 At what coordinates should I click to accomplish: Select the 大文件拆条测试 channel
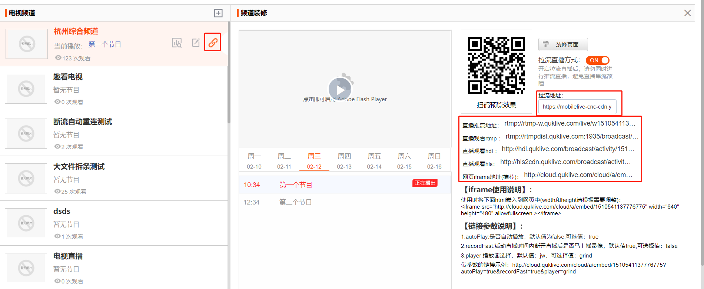tap(113, 179)
